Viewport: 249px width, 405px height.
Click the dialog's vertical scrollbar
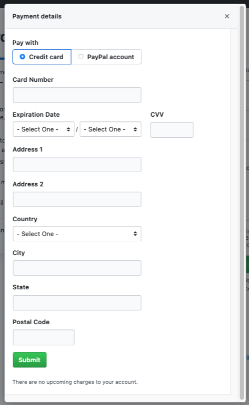pos(242,203)
